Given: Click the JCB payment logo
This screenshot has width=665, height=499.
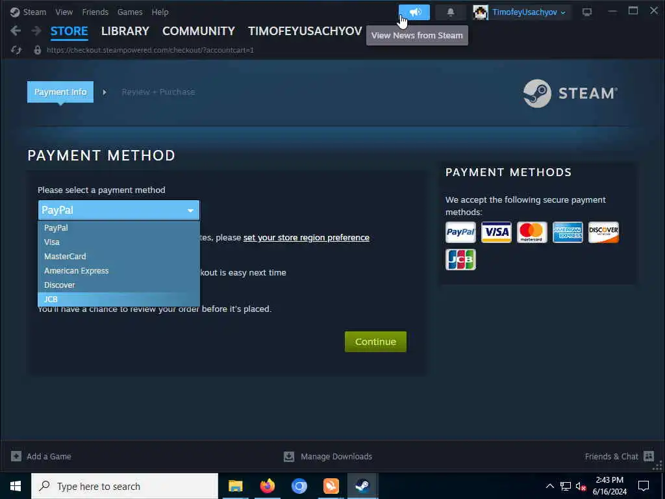Looking at the screenshot, I should click(x=460, y=259).
